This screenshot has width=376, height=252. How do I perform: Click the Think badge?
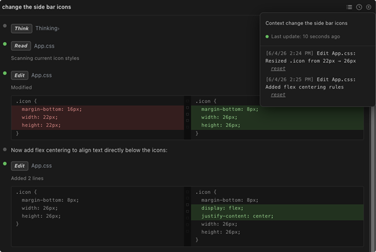click(22, 28)
